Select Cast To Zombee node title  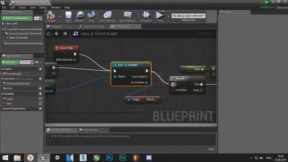(x=127, y=65)
